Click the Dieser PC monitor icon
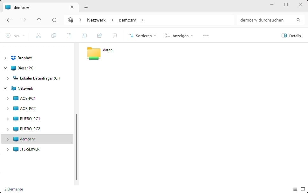The image size is (308, 193). 13,68
